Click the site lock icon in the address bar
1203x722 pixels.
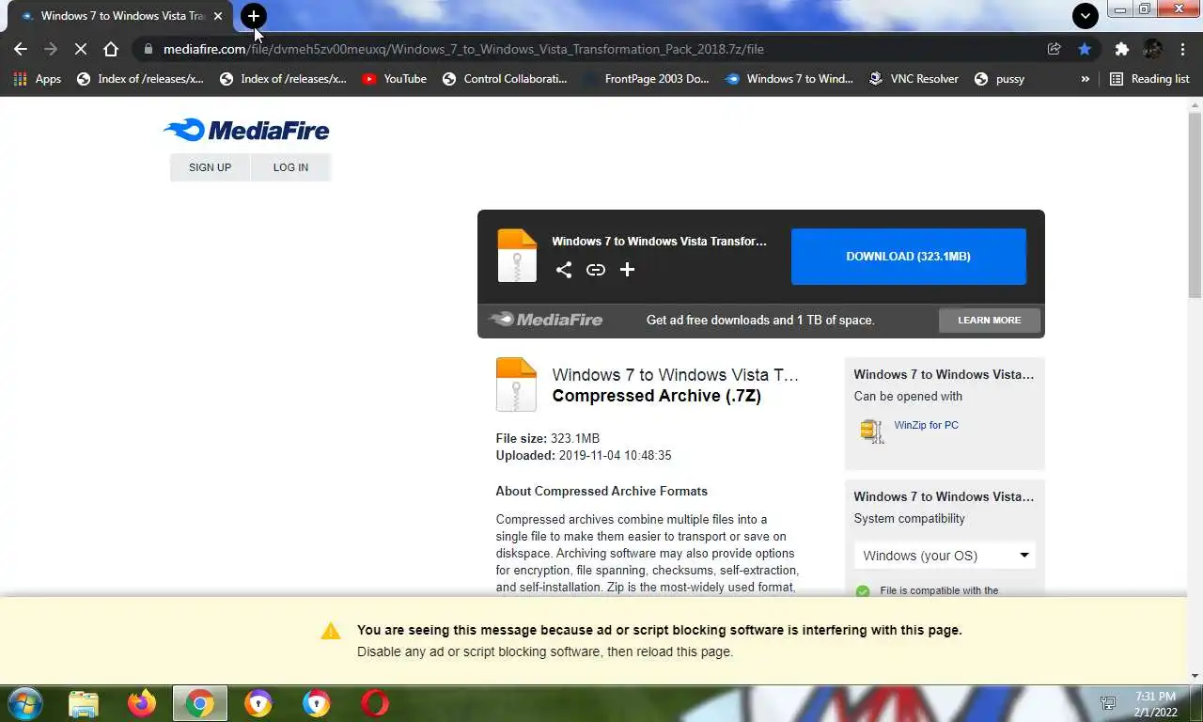coord(148,49)
